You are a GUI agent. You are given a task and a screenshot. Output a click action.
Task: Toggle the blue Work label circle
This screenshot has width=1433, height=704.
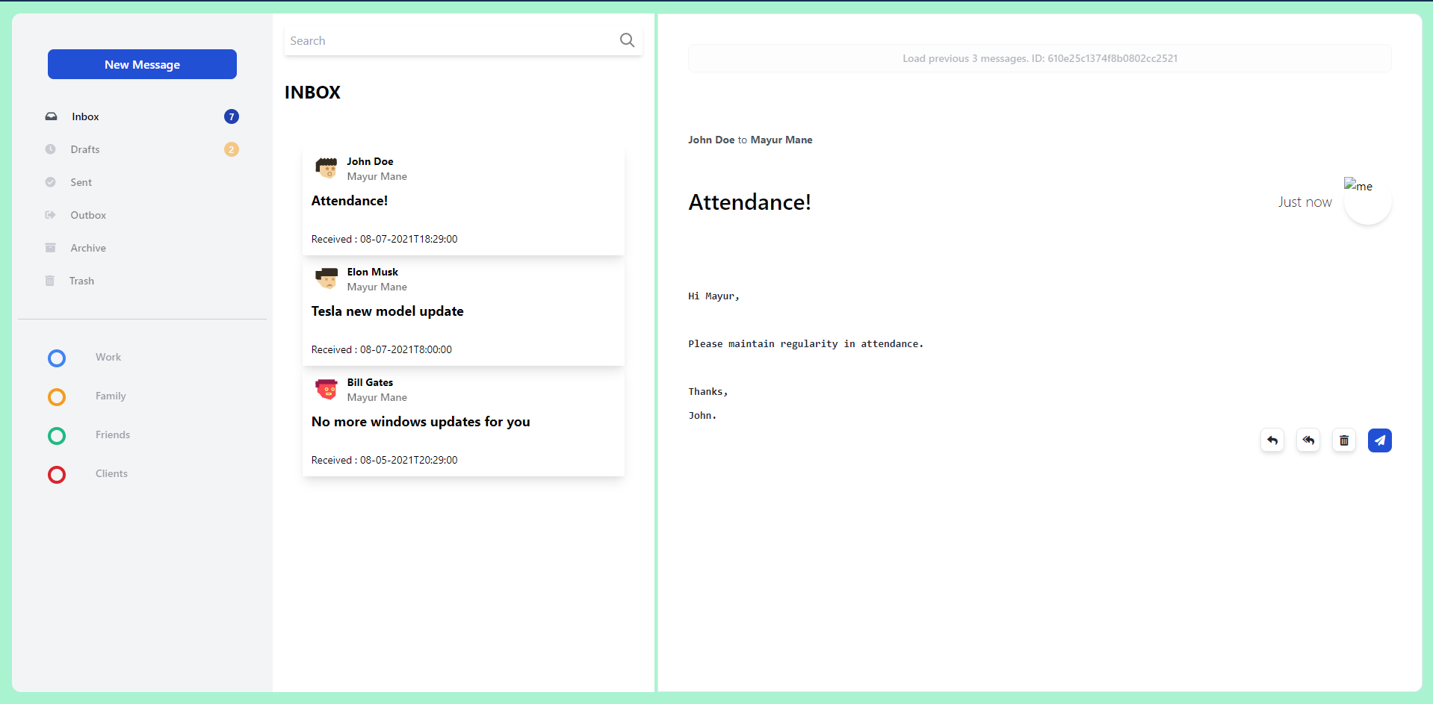tap(56, 358)
